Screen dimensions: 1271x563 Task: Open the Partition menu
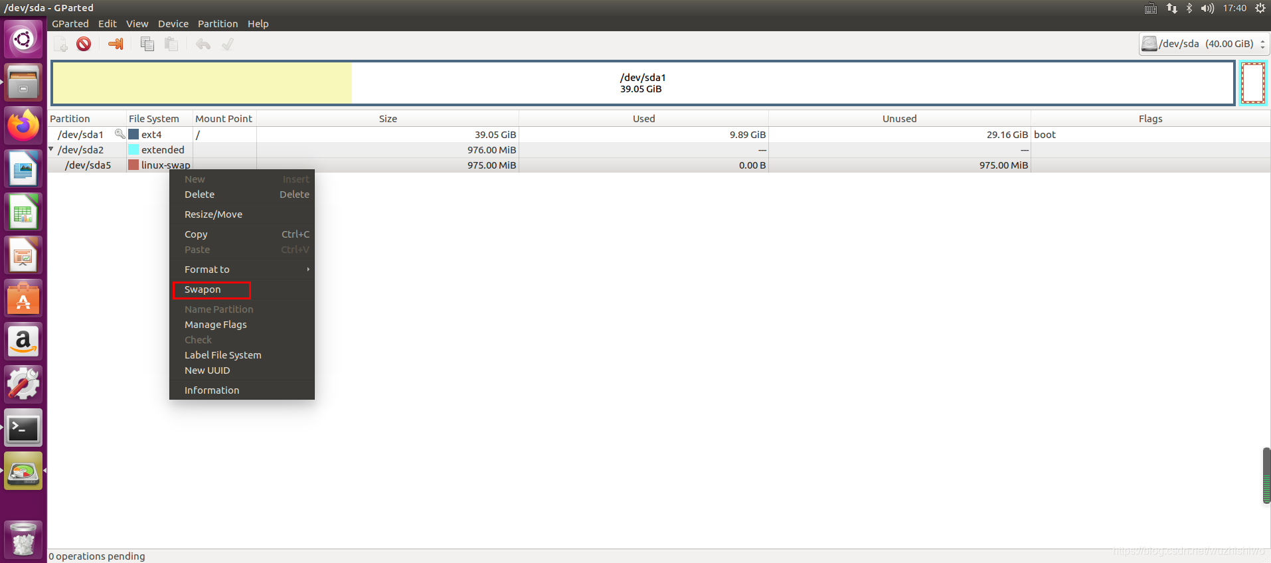pos(218,24)
